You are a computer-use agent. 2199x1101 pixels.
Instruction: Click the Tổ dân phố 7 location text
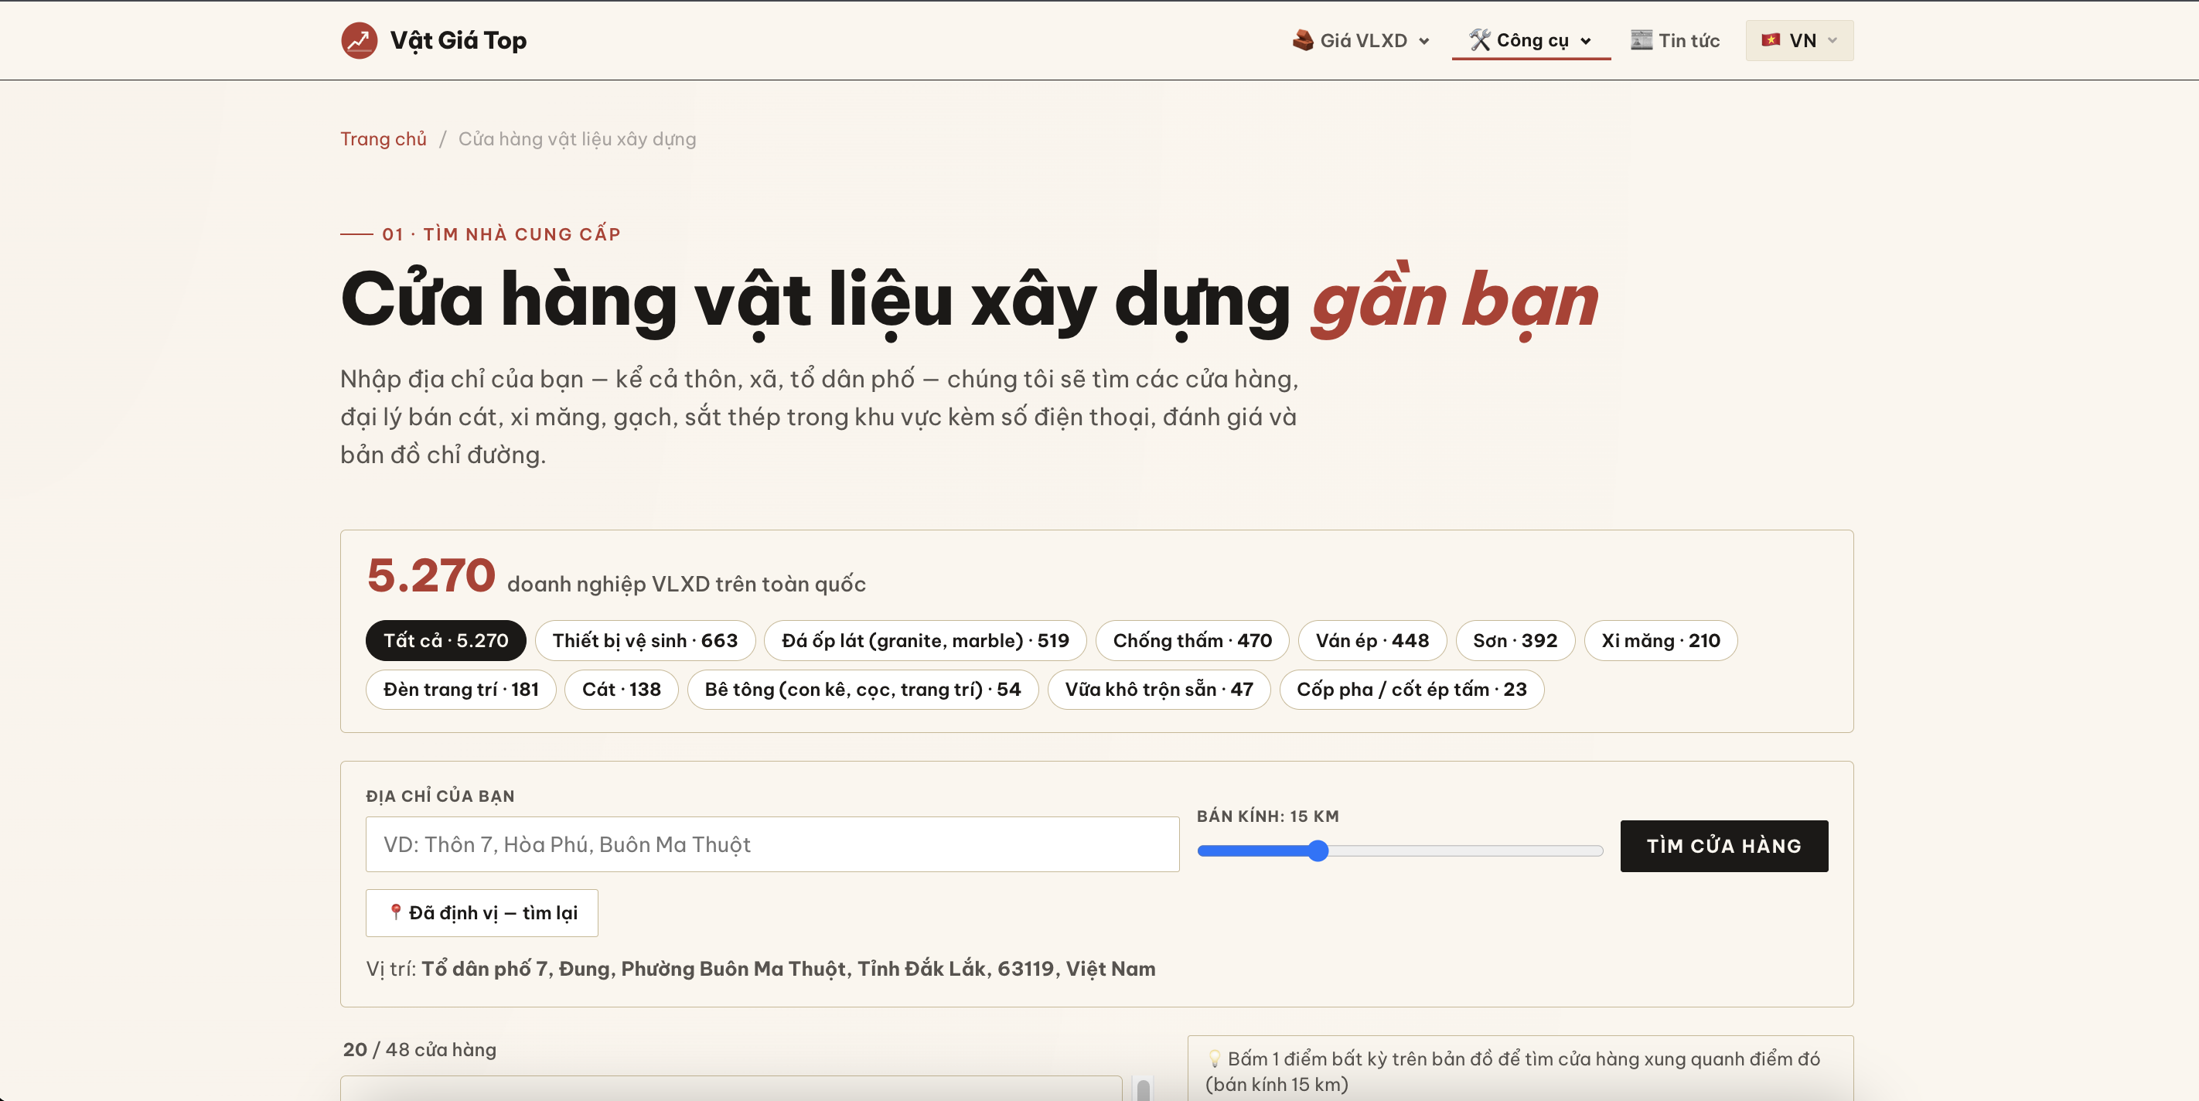(x=788, y=969)
